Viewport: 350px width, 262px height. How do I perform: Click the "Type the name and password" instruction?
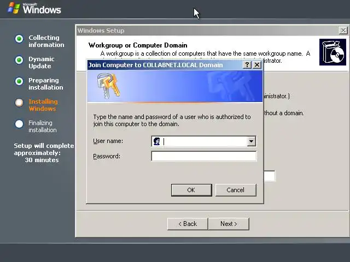(172, 120)
